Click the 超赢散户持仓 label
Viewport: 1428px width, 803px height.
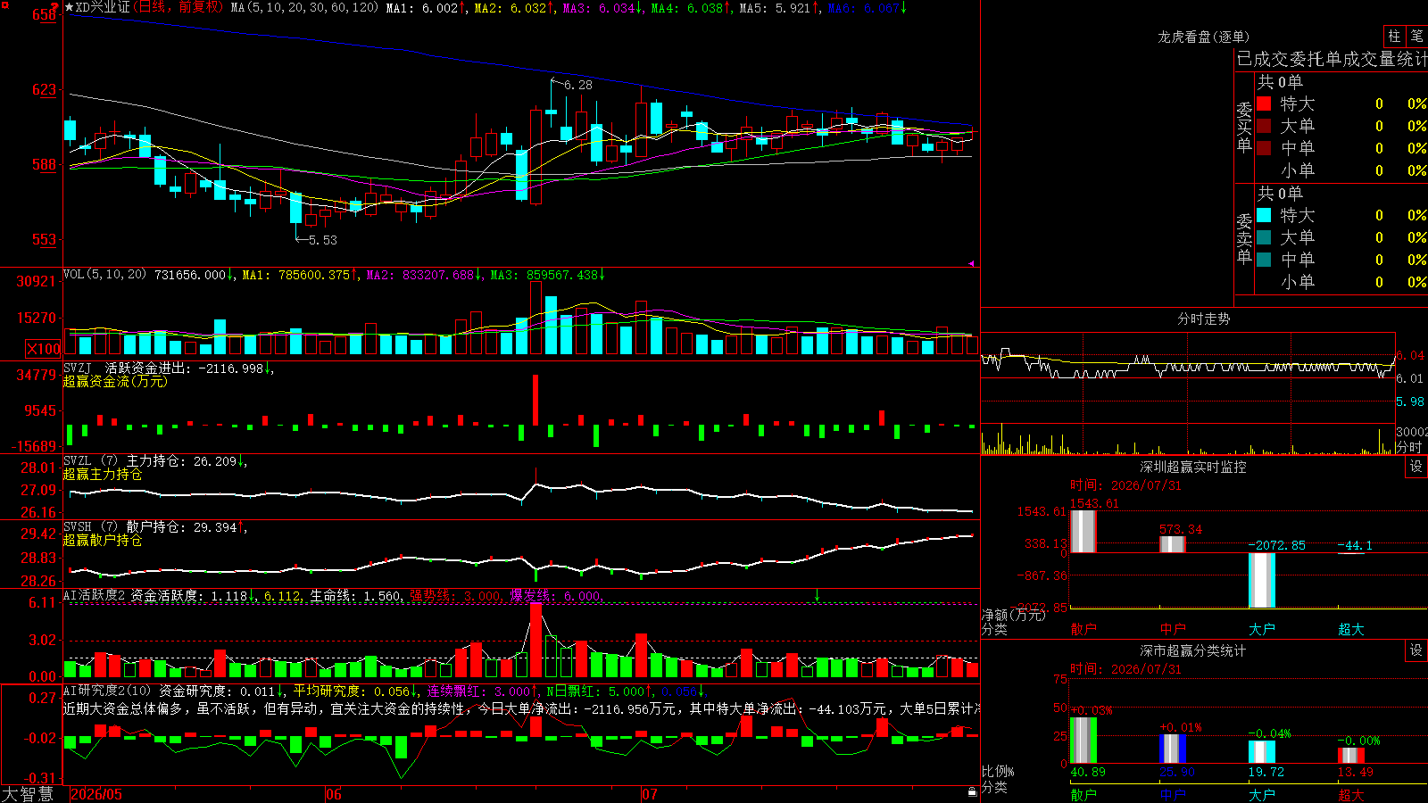click(103, 540)
